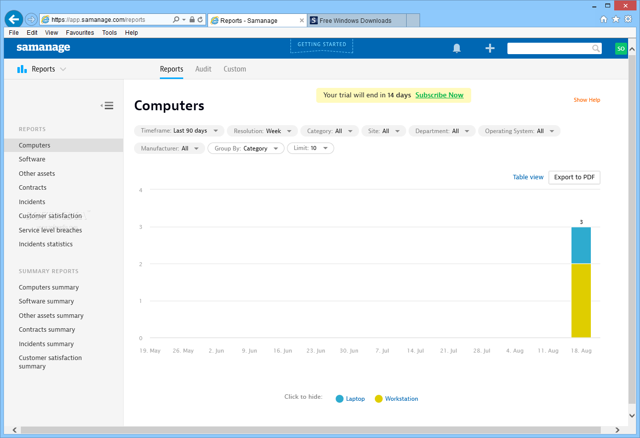
Task: Expand the Reports module chevron
Action: click(x=63, y=70)
